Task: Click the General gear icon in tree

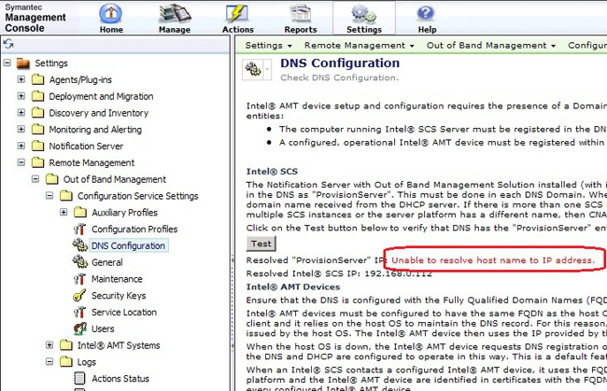Action: point(79,262)
